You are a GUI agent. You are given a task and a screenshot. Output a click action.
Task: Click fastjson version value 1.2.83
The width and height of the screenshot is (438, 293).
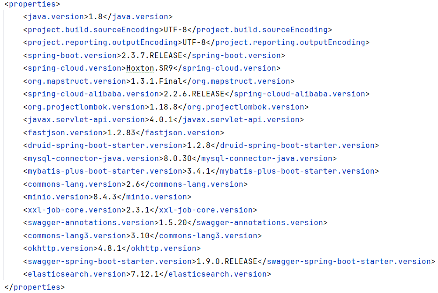click(x=121, y=133)
